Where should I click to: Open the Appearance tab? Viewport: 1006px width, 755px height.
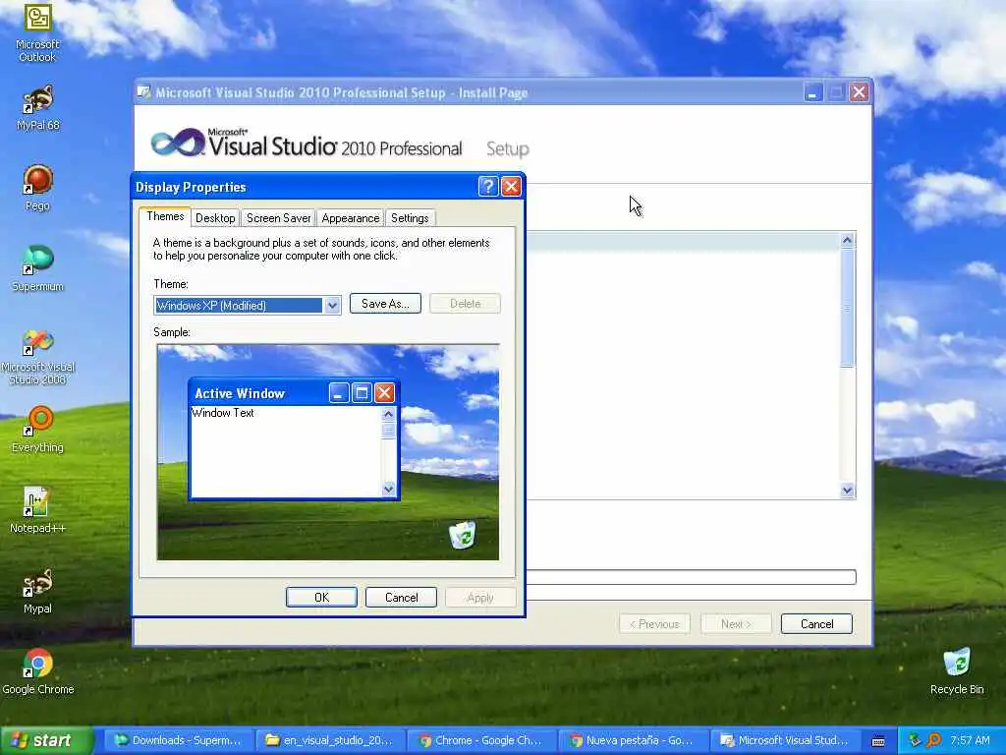pyautogui.click(x=351, y=218)
